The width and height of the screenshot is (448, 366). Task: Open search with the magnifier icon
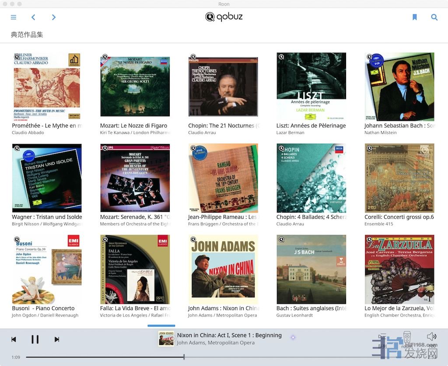point(434,17)
